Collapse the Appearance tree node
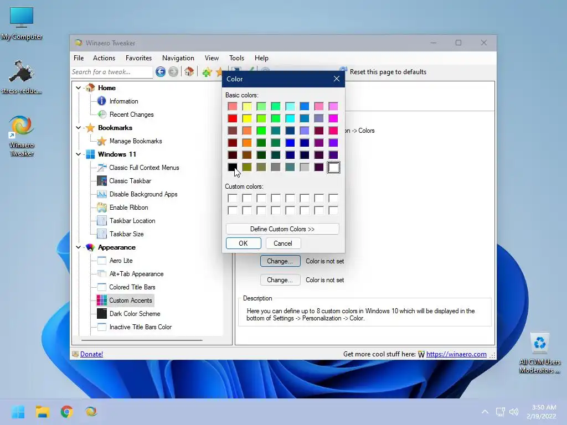The height and width of the screenshot is (425, 567). pos(79,247)
